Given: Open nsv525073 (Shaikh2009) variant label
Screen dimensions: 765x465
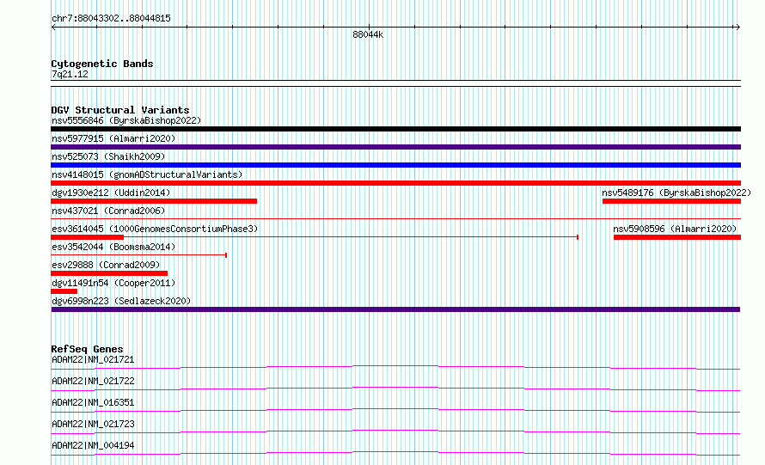Looking at the screenshot, I should (108, 156).
